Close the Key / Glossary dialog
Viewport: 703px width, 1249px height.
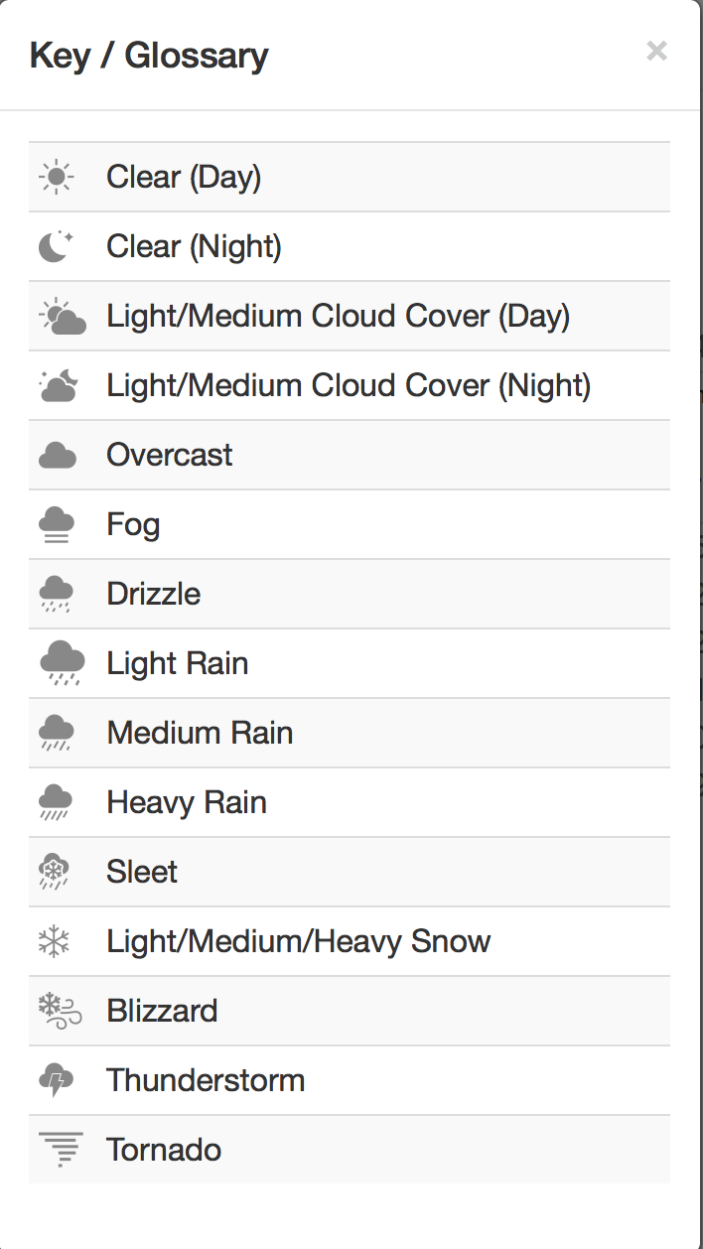coord(656,51)
